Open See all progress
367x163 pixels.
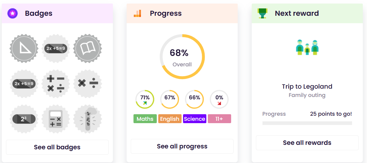(182, 146)
